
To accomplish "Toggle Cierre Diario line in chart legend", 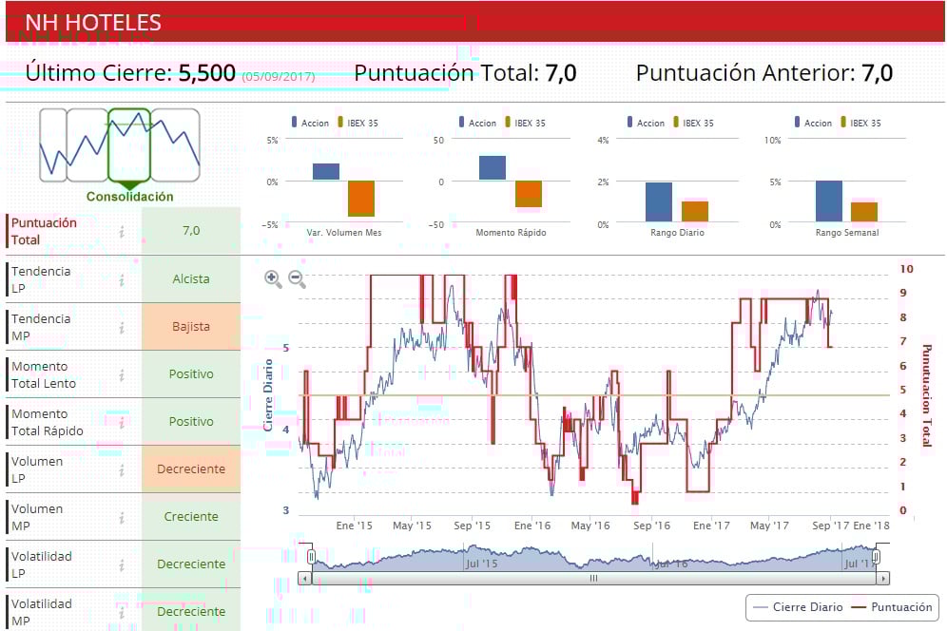I will (x=799, y=607).
